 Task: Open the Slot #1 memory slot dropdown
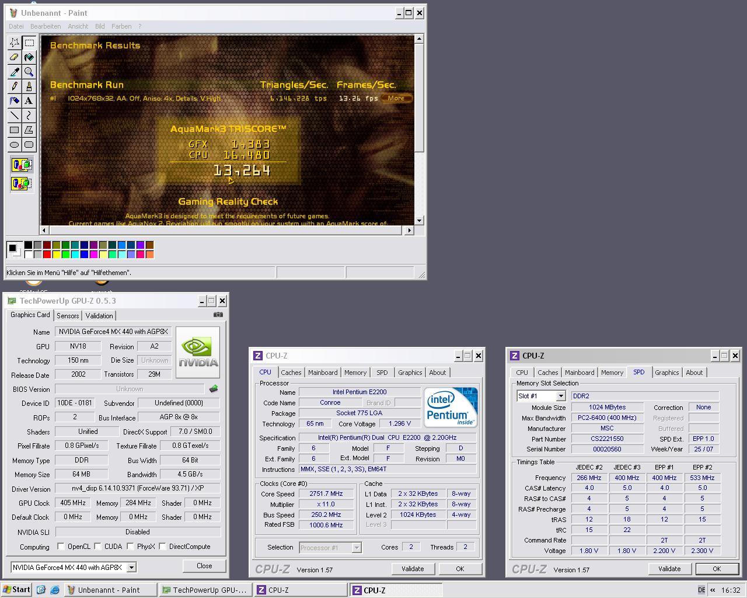(x=561, y=396)
